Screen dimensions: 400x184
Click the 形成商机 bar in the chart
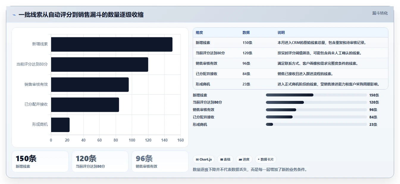pyautogui.click(x=60, y=125)
